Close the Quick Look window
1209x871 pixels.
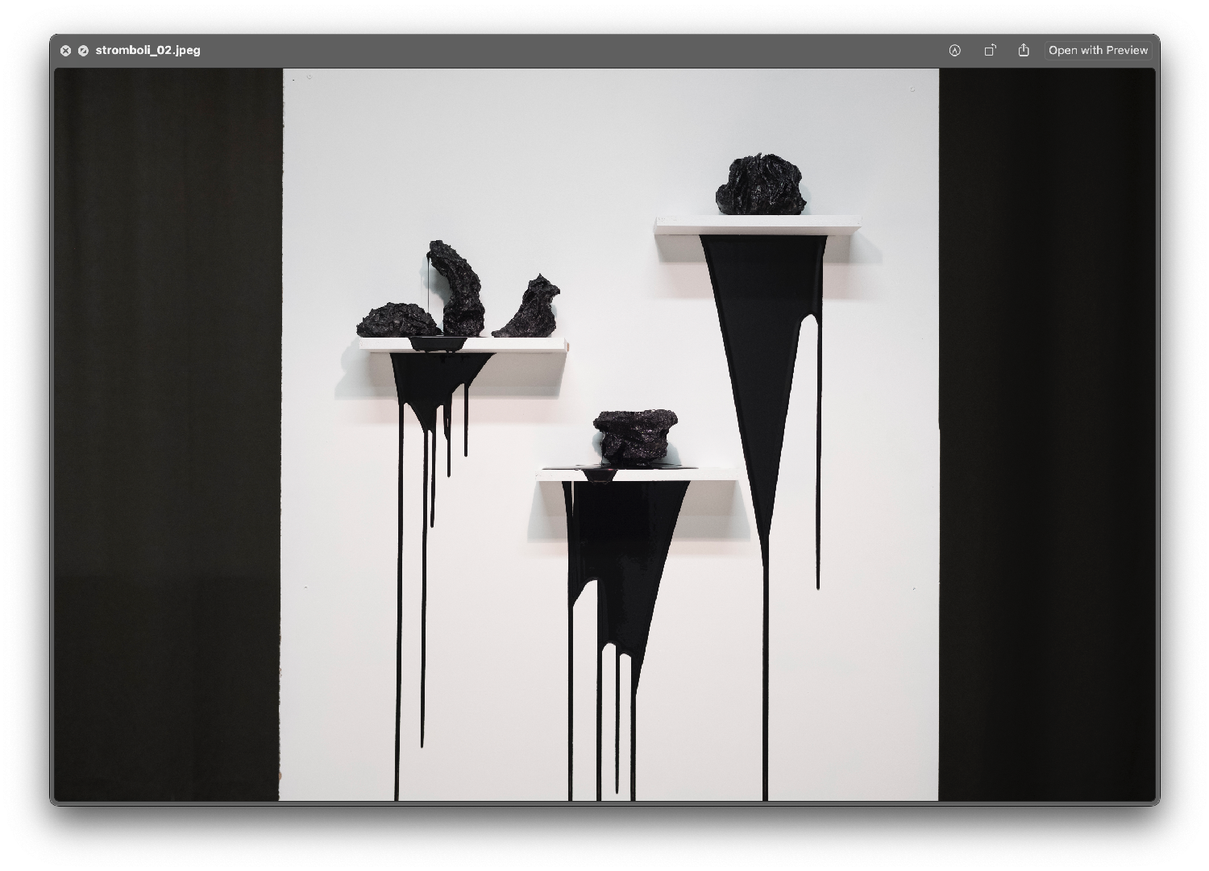[x=66, y=51]
